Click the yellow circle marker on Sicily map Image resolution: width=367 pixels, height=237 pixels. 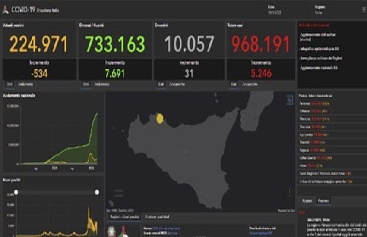point(160,118)
